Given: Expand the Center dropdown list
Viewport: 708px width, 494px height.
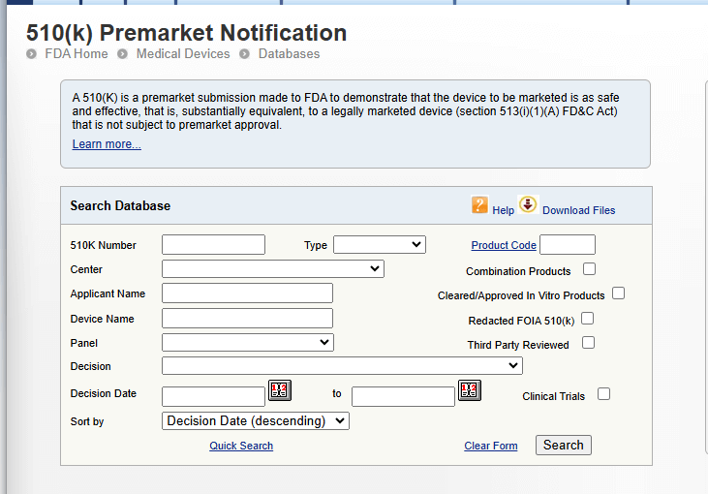Looking at the screenshot, I should pyautogui.click(x=272, y=268).
